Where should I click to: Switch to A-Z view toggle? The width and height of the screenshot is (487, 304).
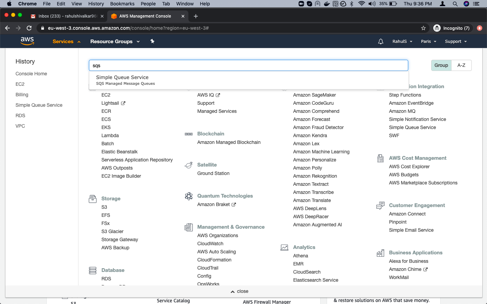[461, 65]
